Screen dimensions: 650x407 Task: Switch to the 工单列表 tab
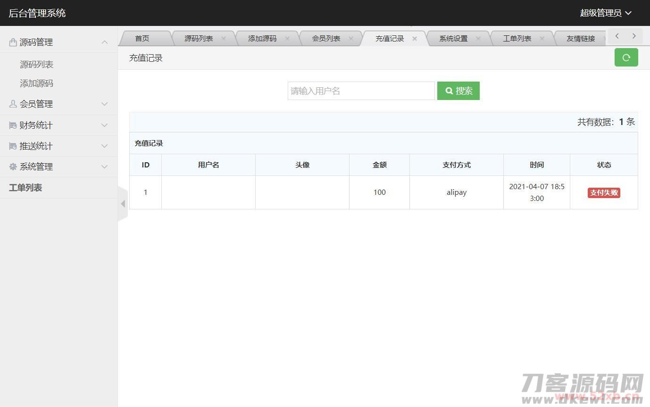pyautogui.click(x=517, y=39)
